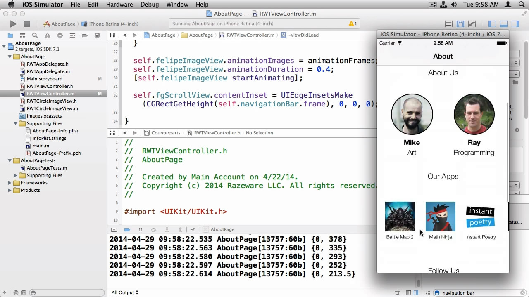This screenshot has width=529, height=297.
Task: Click Step Out in debug bar
Action: coord(180,229)
